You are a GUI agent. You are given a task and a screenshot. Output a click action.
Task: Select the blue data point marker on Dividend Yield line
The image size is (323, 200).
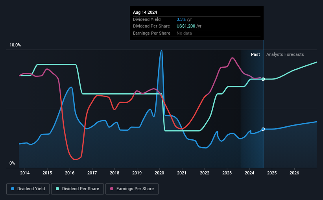263,129
